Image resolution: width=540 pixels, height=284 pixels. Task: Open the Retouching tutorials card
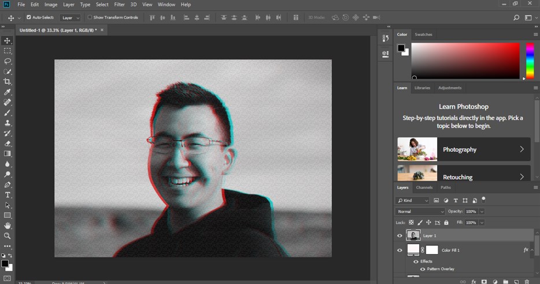tap(464, 173)
